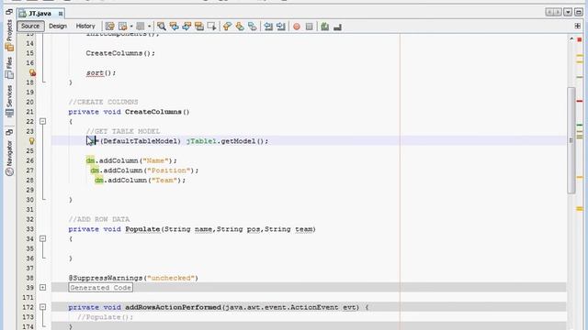Click hint light bulb on line 24
Image resolution: width=588 pixels, height=330 pixels.
[32, 141]
